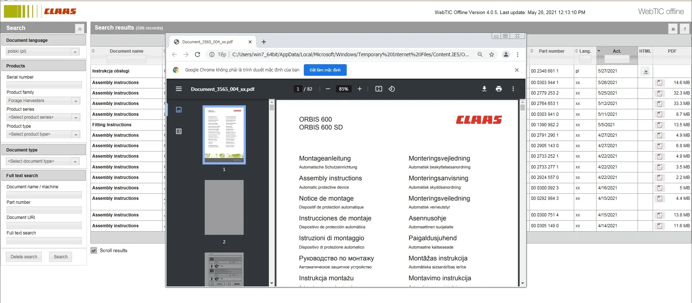Click the fit to page icon
The image size is (692, 303).
coord(378,89)
